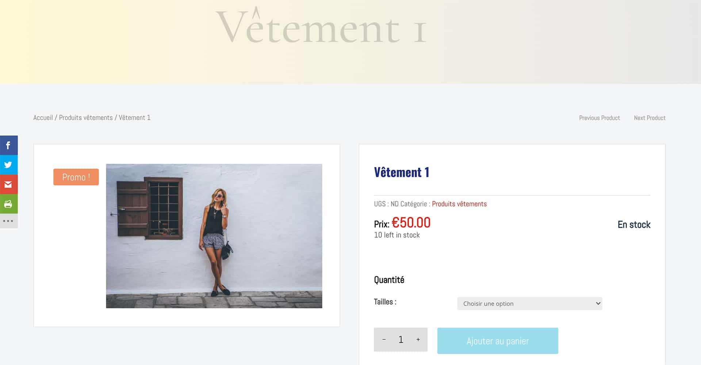
Task: Go to Accueil breadcrumb link
Action: [x=43, y=118]
